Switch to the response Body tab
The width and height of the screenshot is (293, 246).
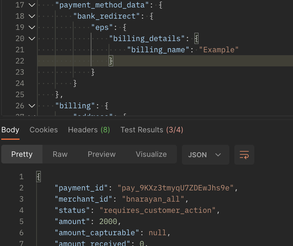click(x=10, y=130)
